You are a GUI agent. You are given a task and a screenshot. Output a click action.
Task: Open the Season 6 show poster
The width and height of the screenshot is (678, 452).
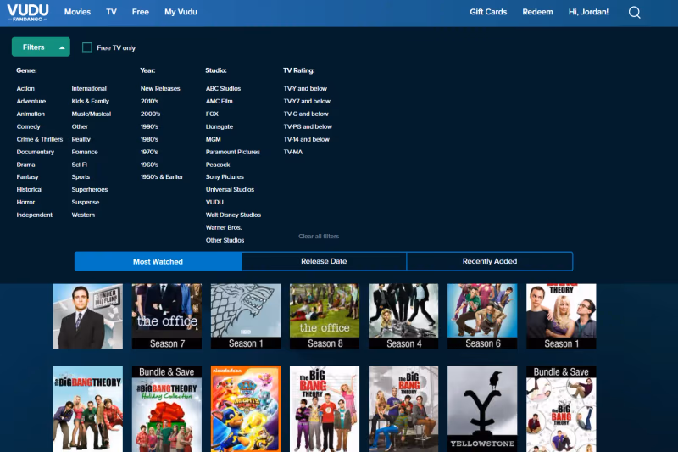coord(482,316)
